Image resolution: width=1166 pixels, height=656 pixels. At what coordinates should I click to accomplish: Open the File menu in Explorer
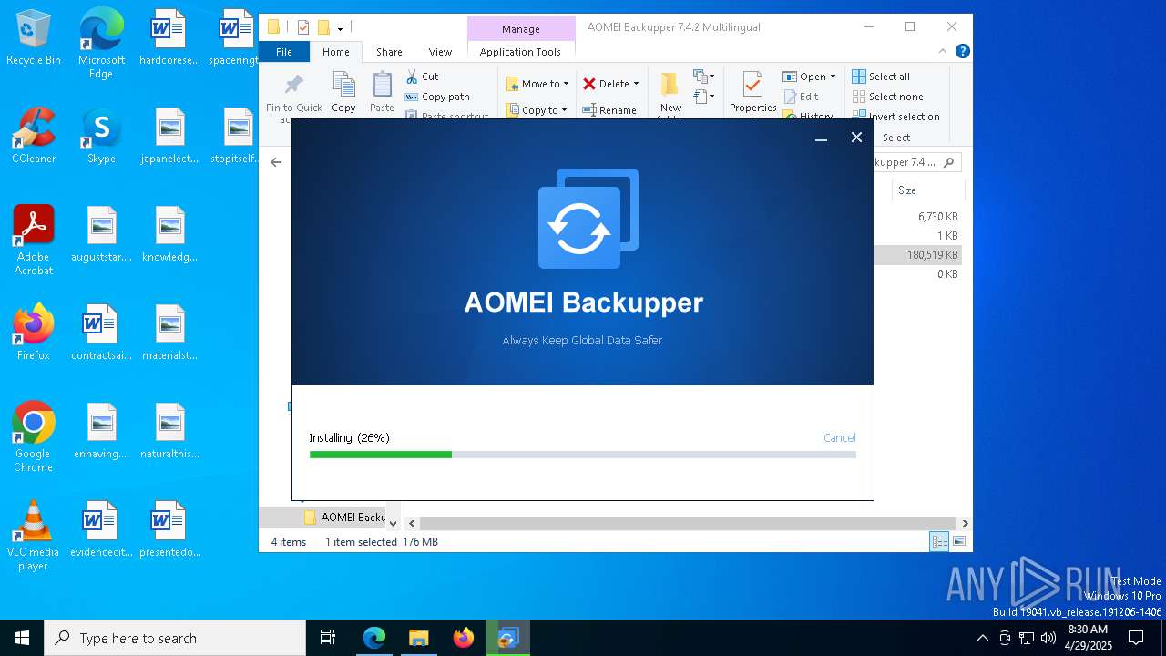pos(284,52)
